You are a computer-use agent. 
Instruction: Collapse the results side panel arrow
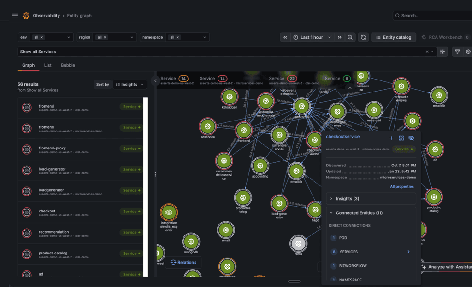155,80
